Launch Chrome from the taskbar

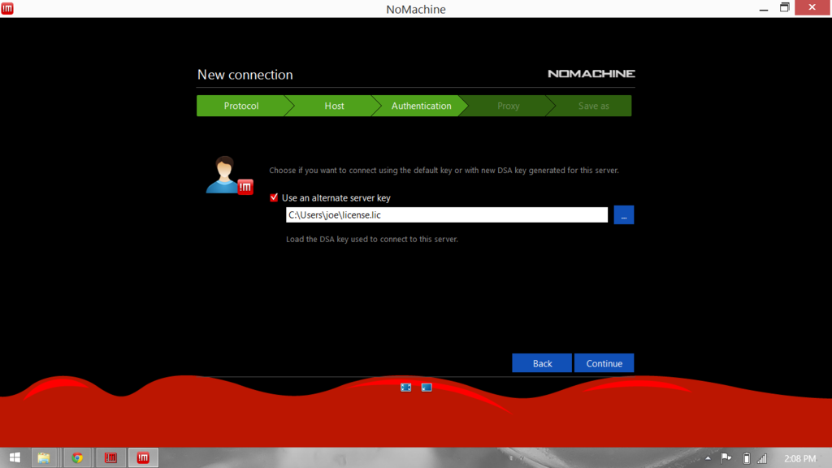coord(77,457)
